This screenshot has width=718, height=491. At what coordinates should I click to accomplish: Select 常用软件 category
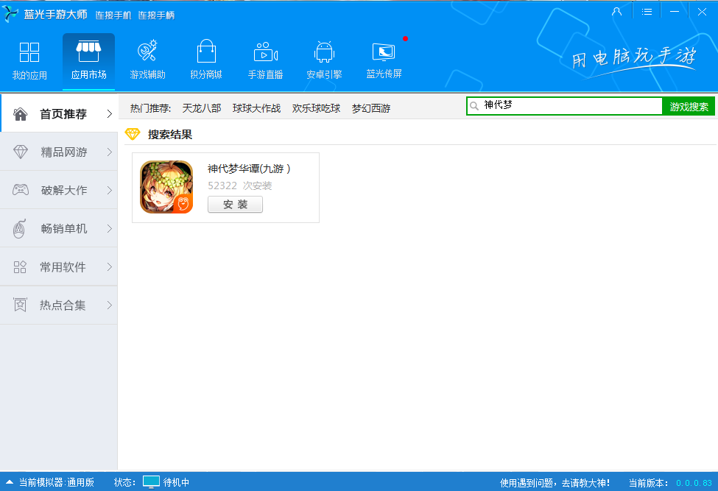click(59, 266)
